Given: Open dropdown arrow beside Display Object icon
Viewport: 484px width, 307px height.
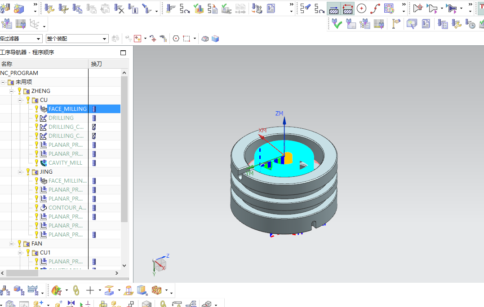Looking at the screenshot, I should pos(156,11).
